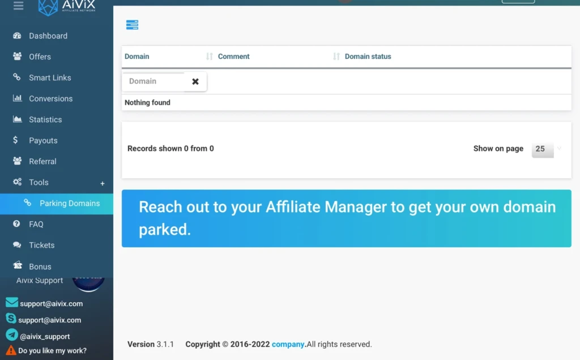Click the Domain column header

pos(137,57)
